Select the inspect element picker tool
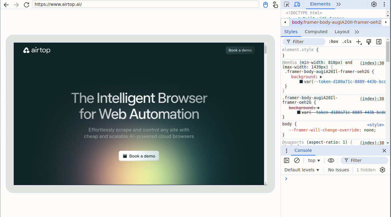The image size is (391, 217). pyautogui.click(x=287, y=4)
